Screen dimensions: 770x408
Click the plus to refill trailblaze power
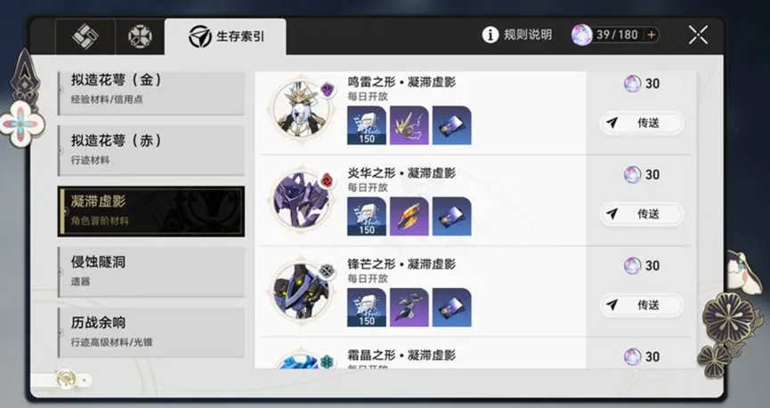[651, 35]
